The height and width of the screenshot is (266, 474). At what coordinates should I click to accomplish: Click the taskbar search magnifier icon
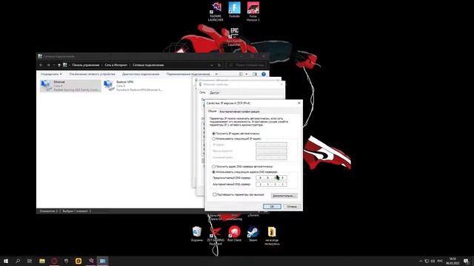pyautogui.click(x=18, y=261)
